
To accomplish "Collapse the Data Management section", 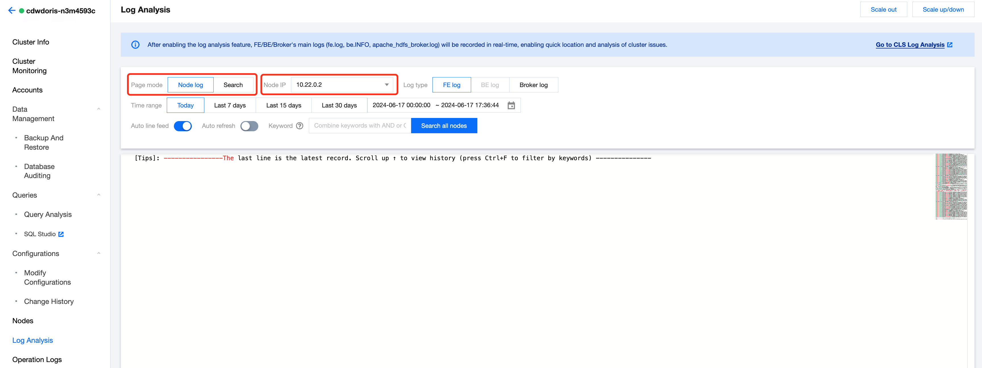I will [x=99, y=109].
